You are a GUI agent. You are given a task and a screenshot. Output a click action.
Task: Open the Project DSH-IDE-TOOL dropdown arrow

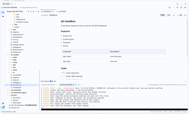click(x=26, y=11)
